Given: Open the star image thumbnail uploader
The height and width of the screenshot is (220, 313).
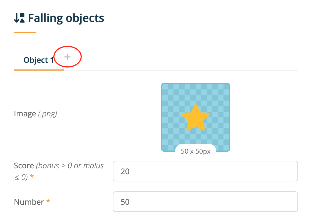Looking at the screenshot, I should 196,117.
